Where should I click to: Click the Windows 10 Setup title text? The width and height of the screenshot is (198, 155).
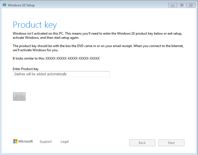[x=21, y=5]
